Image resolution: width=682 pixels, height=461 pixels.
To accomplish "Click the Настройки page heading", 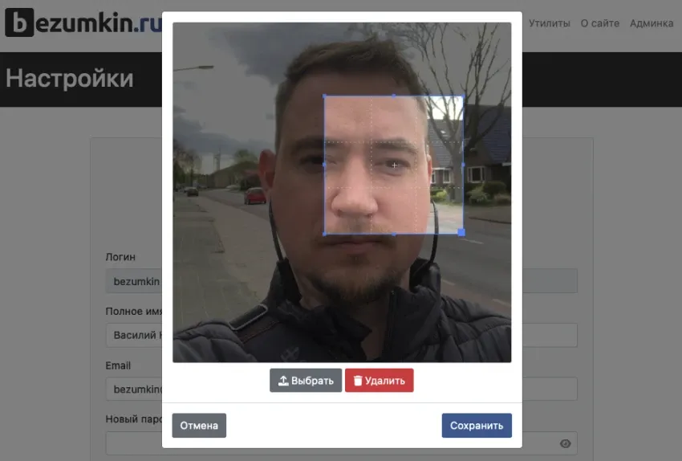I will coord(69,79).
